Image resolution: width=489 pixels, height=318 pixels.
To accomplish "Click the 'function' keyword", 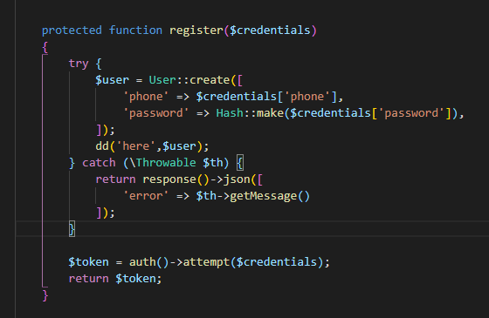I will click(135, 30).
